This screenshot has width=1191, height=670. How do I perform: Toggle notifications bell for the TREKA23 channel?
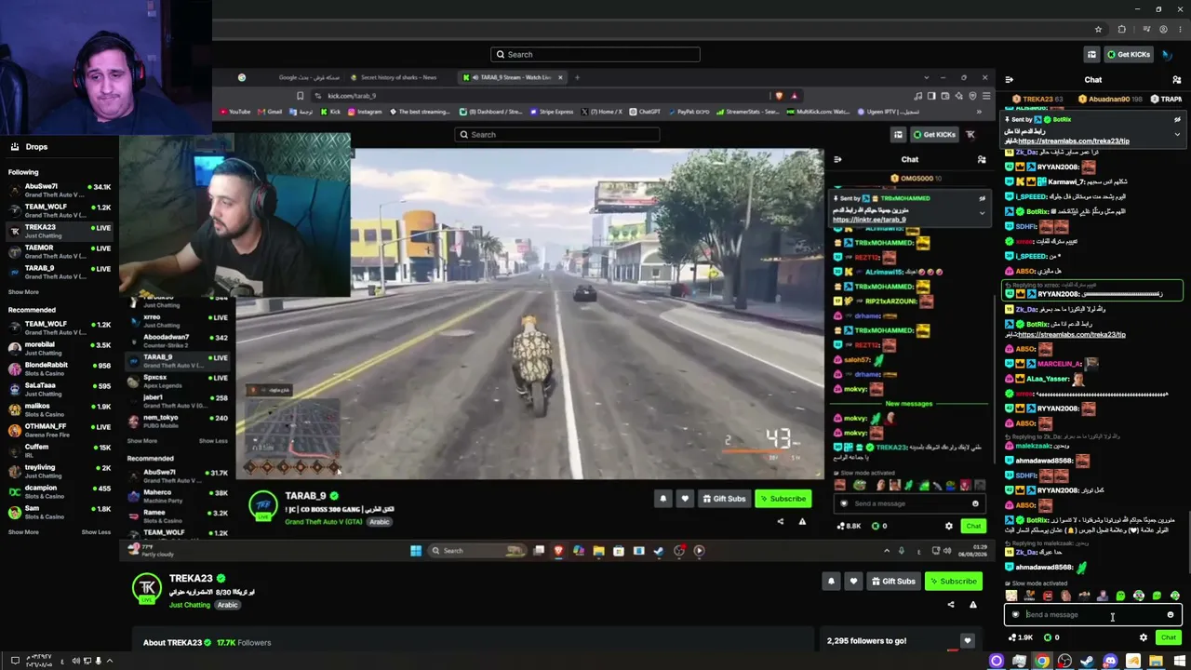tap(831, 582)
